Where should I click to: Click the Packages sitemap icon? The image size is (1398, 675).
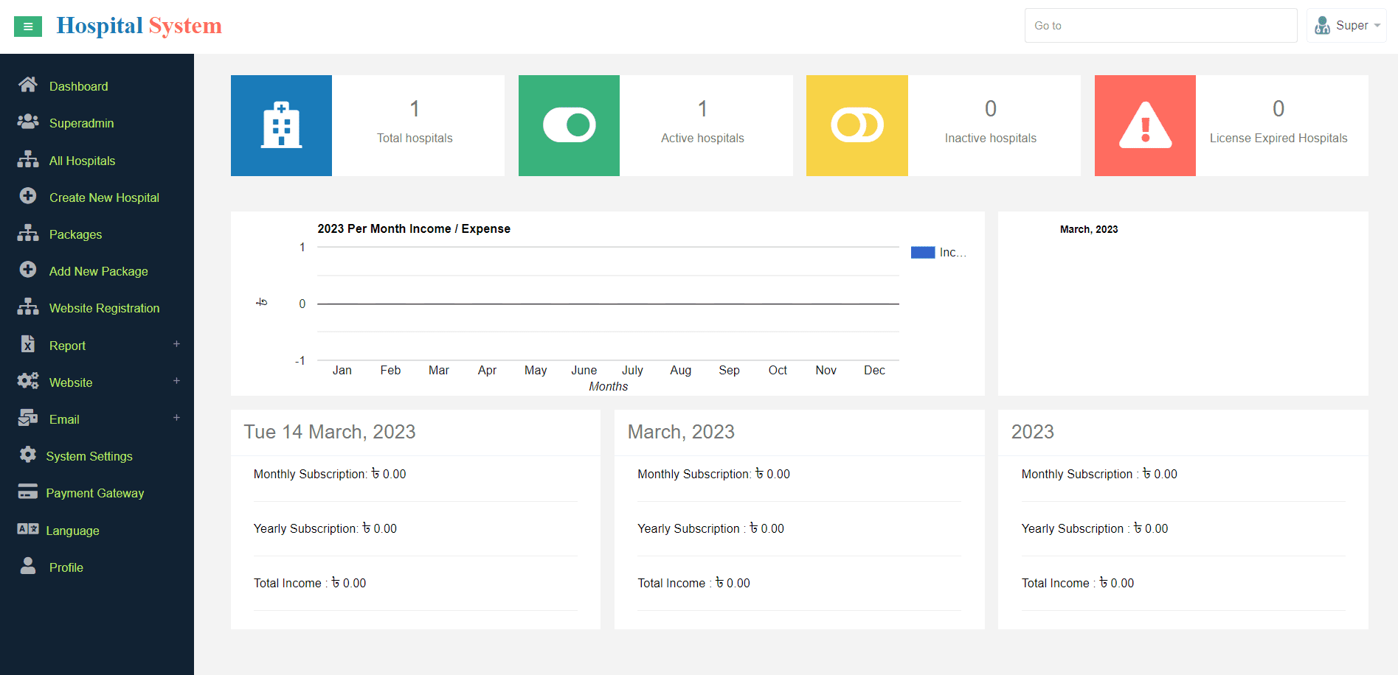point(28,234)
